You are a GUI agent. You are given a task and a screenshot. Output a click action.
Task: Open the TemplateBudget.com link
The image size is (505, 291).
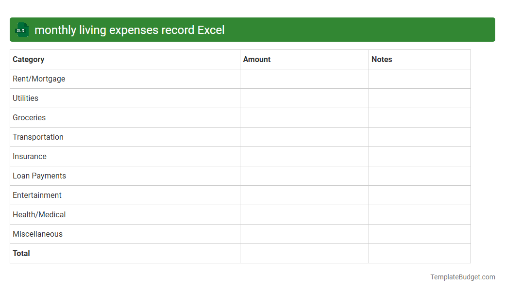click(x=462, y=277)
